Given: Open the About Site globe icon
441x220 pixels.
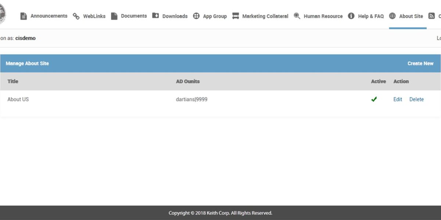Looking at the screenshot, I should pyautogui.click(x=392, y=16).
